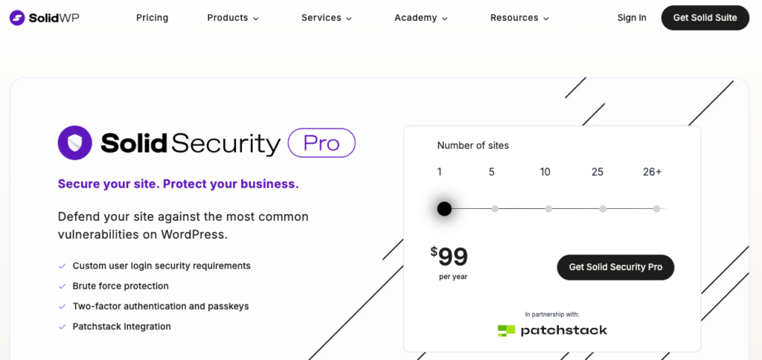762x360 pixels.
Task: Click the checkmark beside Patchstack integration
Action: 62,327
